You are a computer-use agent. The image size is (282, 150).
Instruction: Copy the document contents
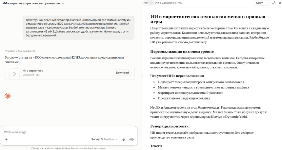pyautogui.click(x=259, y=3)
